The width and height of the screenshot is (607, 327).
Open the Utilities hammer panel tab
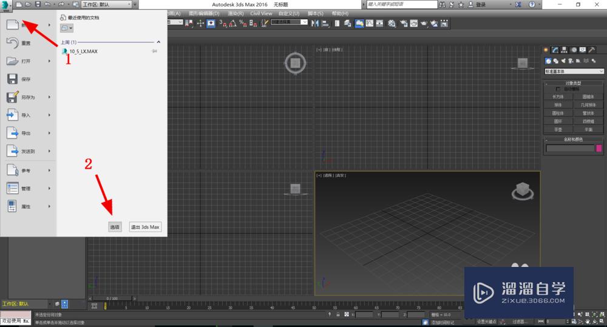click(x=592, y=50)
